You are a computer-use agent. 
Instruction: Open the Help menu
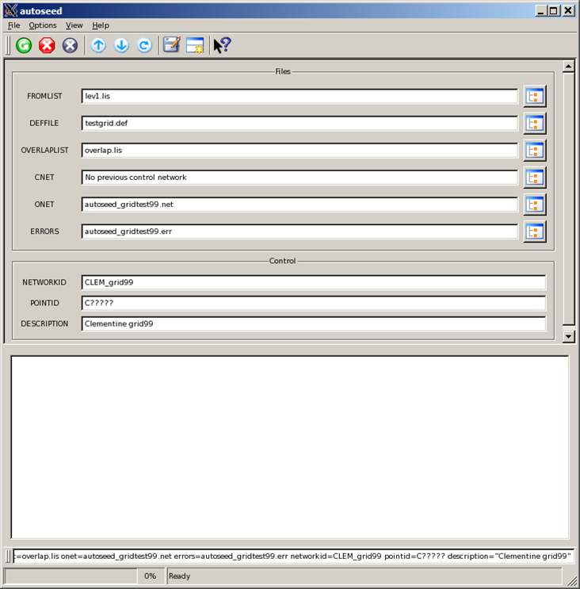[101, 25]
